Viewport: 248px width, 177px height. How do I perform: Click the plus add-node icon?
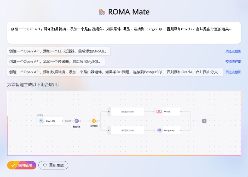204,121
